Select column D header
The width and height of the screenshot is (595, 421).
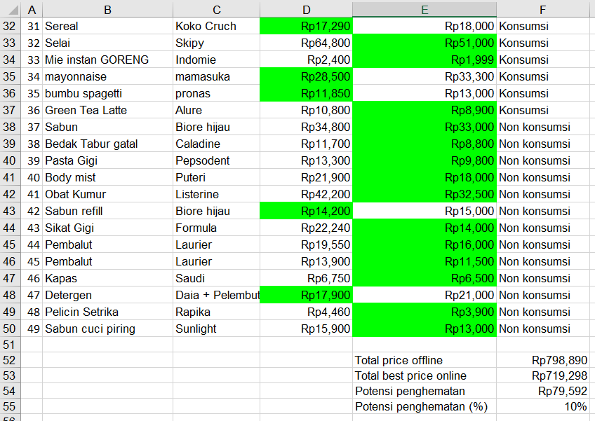click(306, 10)
